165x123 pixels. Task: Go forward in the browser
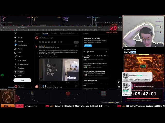tap(6, 28)
